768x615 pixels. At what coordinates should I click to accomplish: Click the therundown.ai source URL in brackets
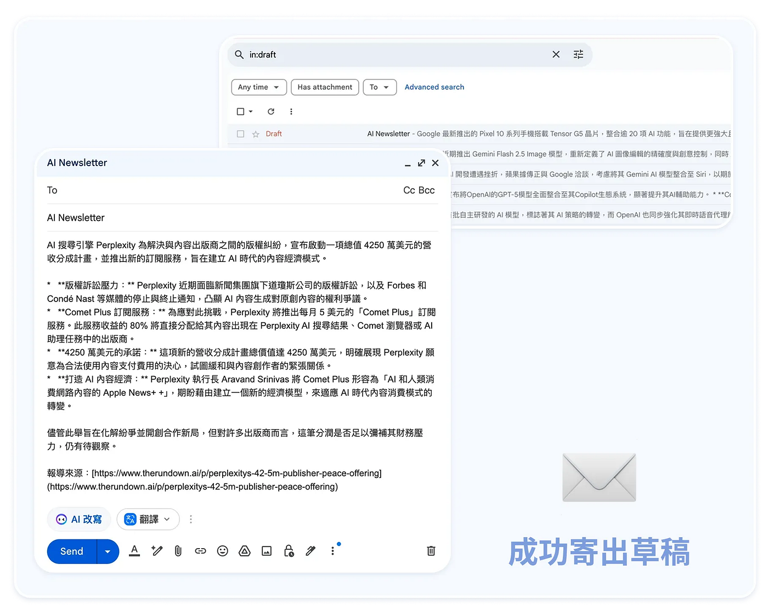click(x=236, y=473)
